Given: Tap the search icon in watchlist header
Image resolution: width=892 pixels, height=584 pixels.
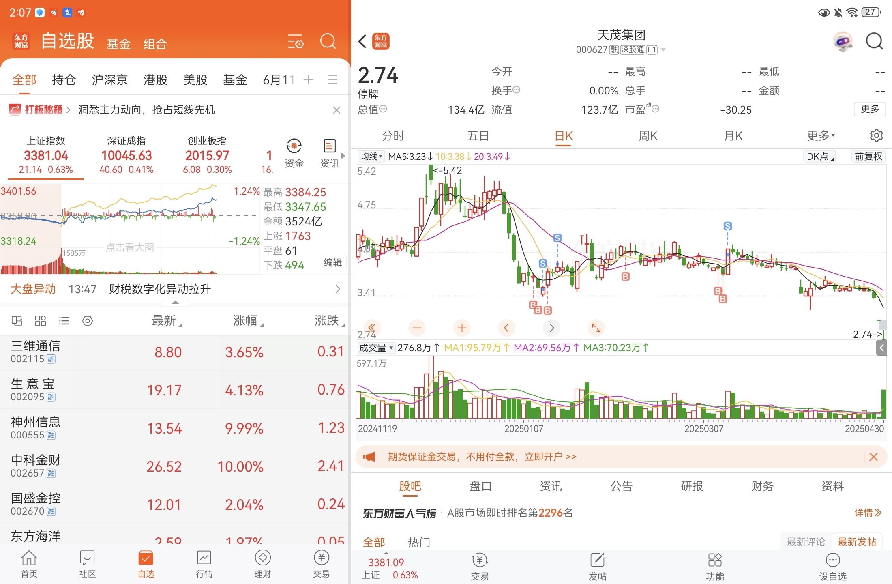Looking at the screenshot, I should (x=328, y=41).
